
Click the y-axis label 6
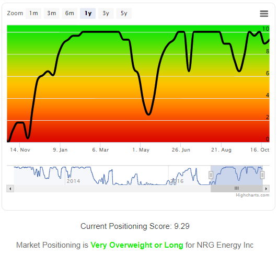268,73
